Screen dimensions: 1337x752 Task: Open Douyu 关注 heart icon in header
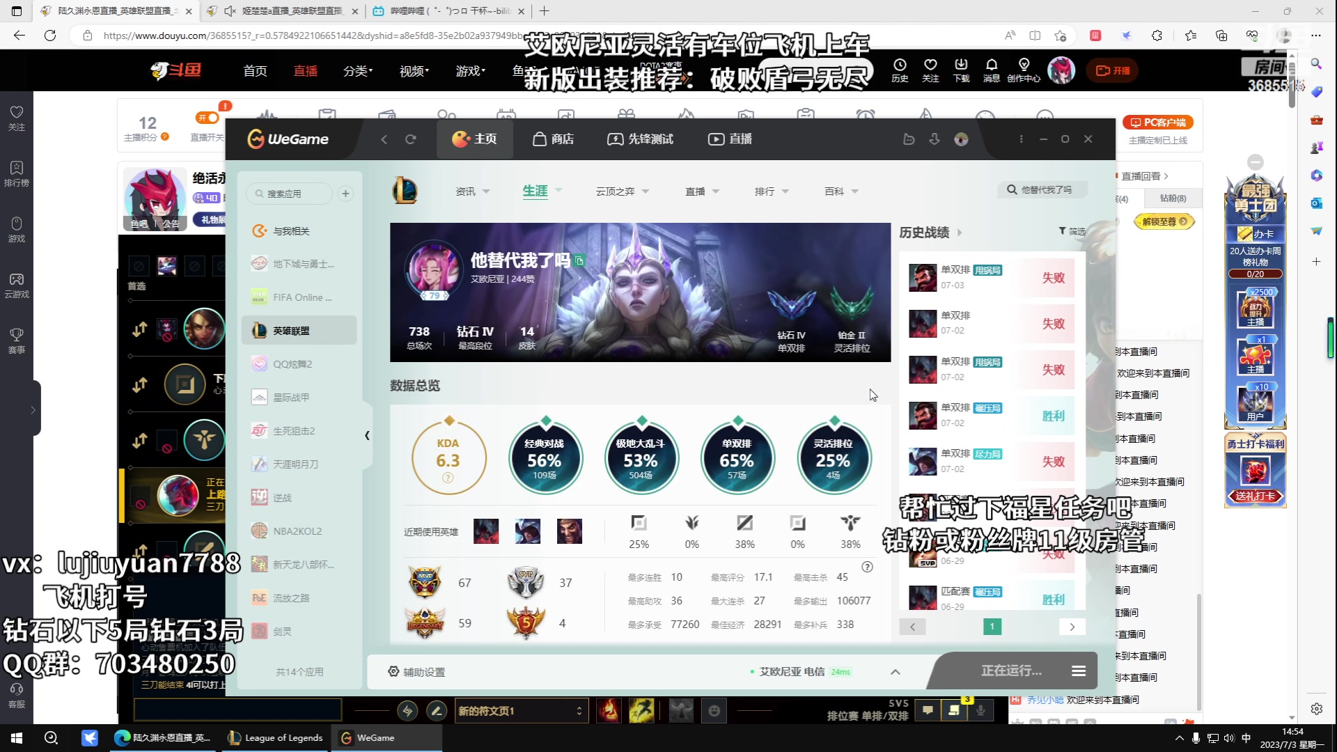(930, 70)
